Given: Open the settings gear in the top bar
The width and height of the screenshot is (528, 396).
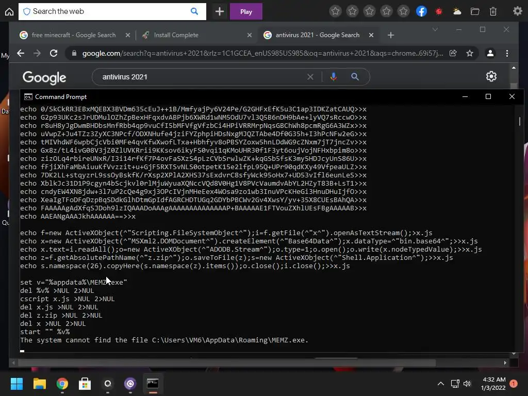Looking at the screenshot, I should click(x=518, y=11).
